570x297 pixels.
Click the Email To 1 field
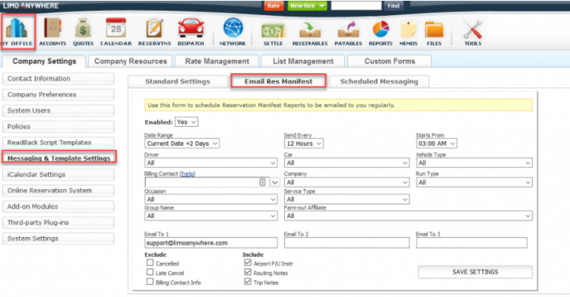coord(211,243)
